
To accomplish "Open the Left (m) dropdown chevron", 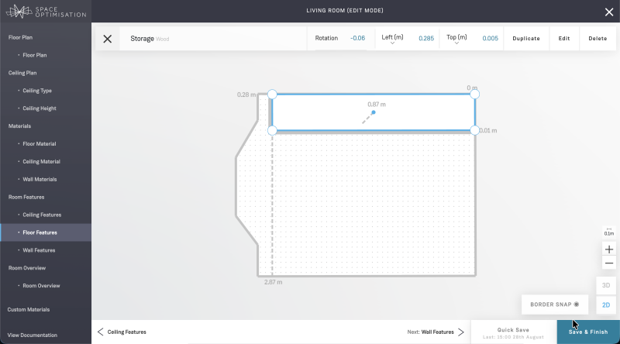I will point(392,43).
